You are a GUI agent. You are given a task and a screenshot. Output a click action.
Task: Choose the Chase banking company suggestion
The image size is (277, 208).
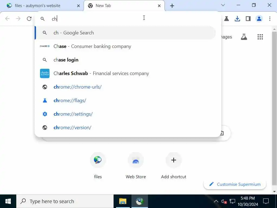pos(126,46)
